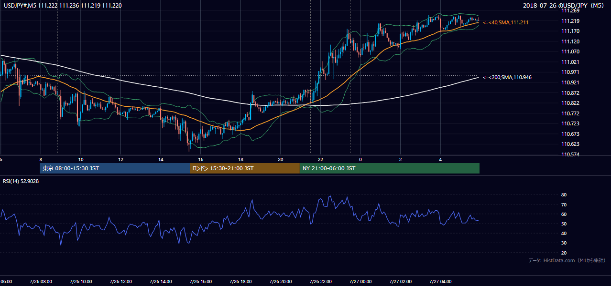Click the 東京 08:00-15:30 JST session bar
The image size is (611, 286).
[x=115, y=168]
